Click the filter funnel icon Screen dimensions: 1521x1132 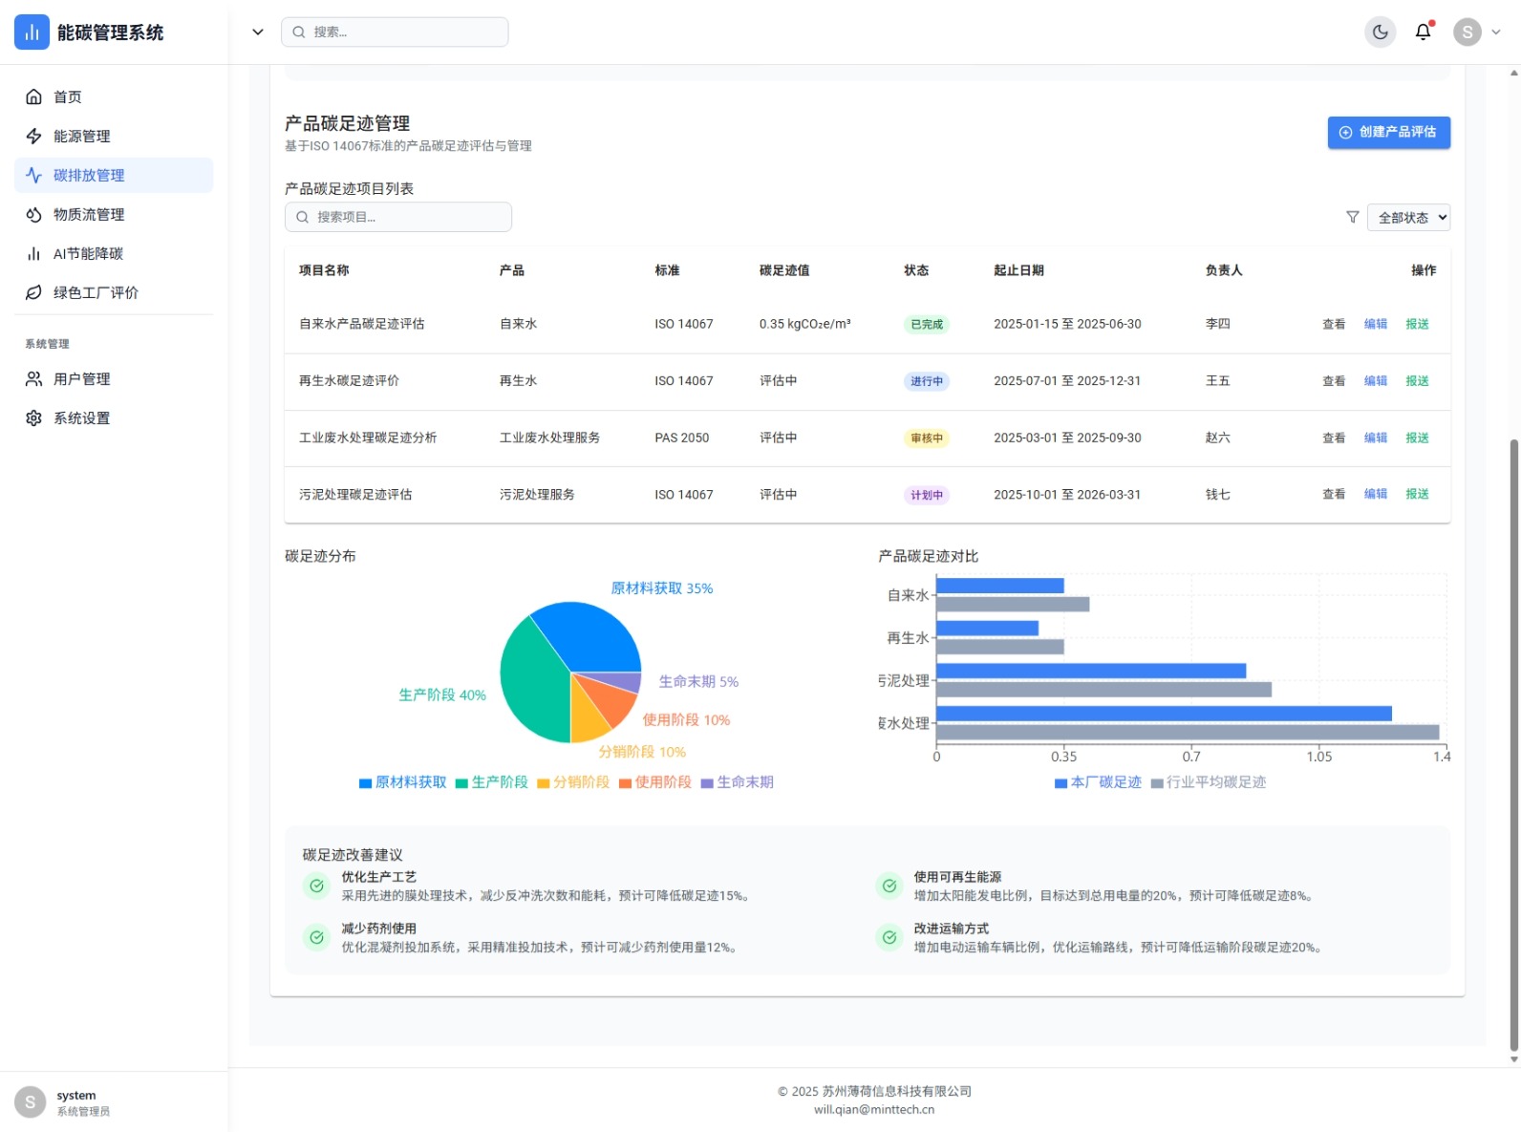click(x=1352, y=218)
